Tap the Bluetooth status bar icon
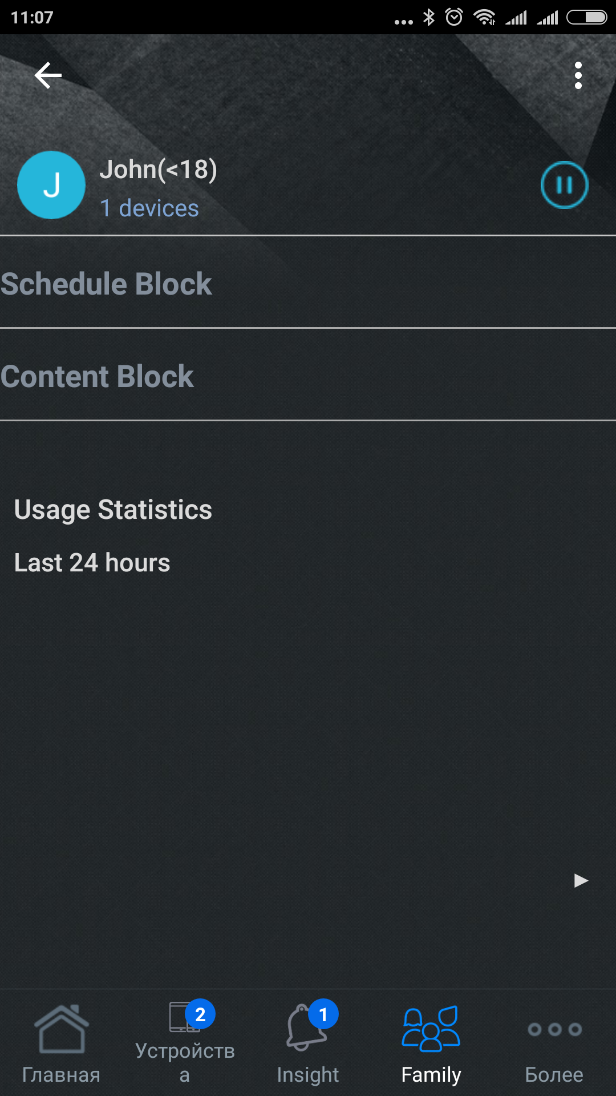This screenshot has height=1096, width=616. pos(429,18)
